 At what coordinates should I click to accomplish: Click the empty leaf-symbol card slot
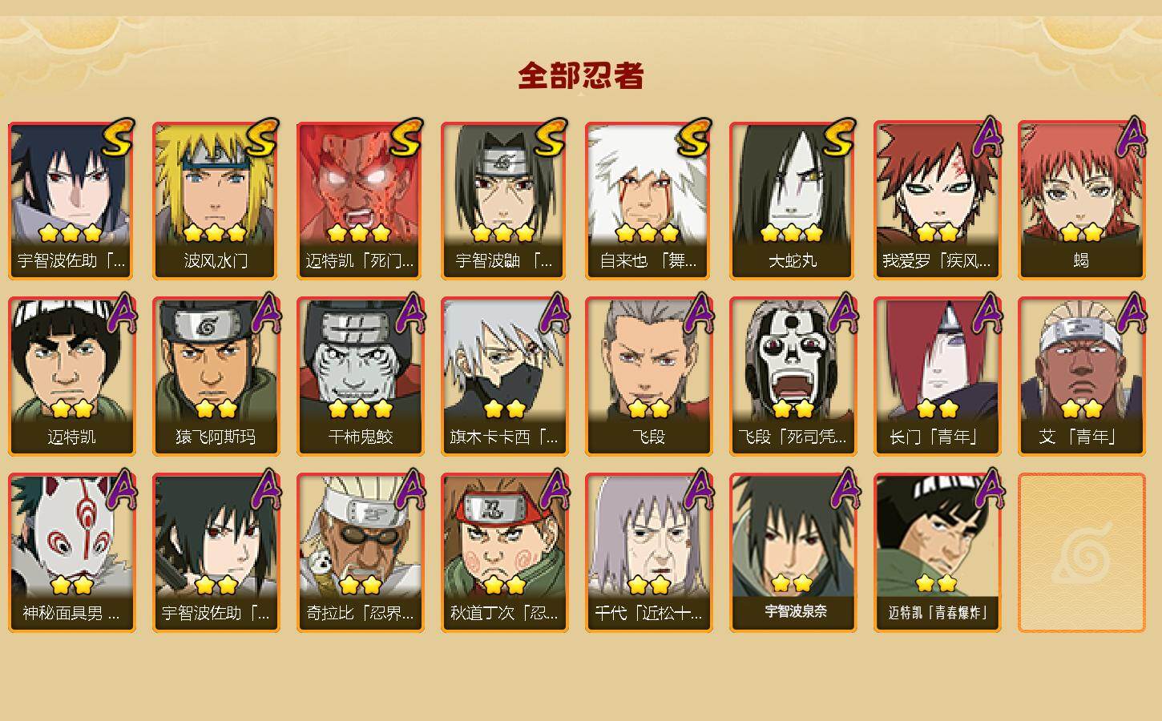click(x=1081, y=553)
